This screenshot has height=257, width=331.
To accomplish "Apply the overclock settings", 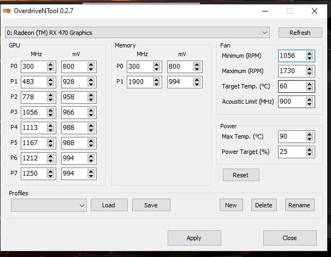I will 194,238.
